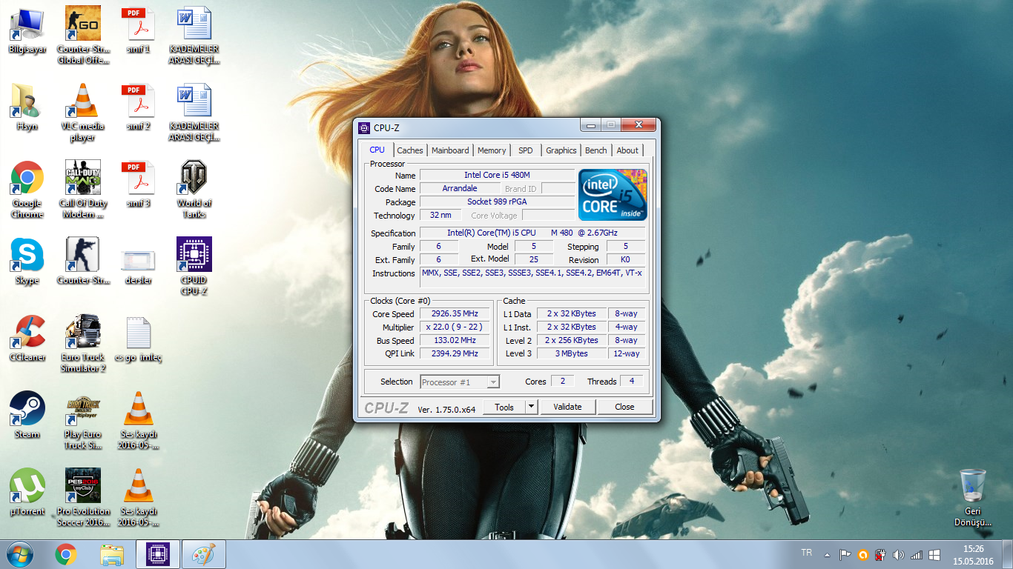Click the Windows 10 upgrade tray icon
Image resolution: width=1013 pixels, height=569 pixels.
[934, 554]
